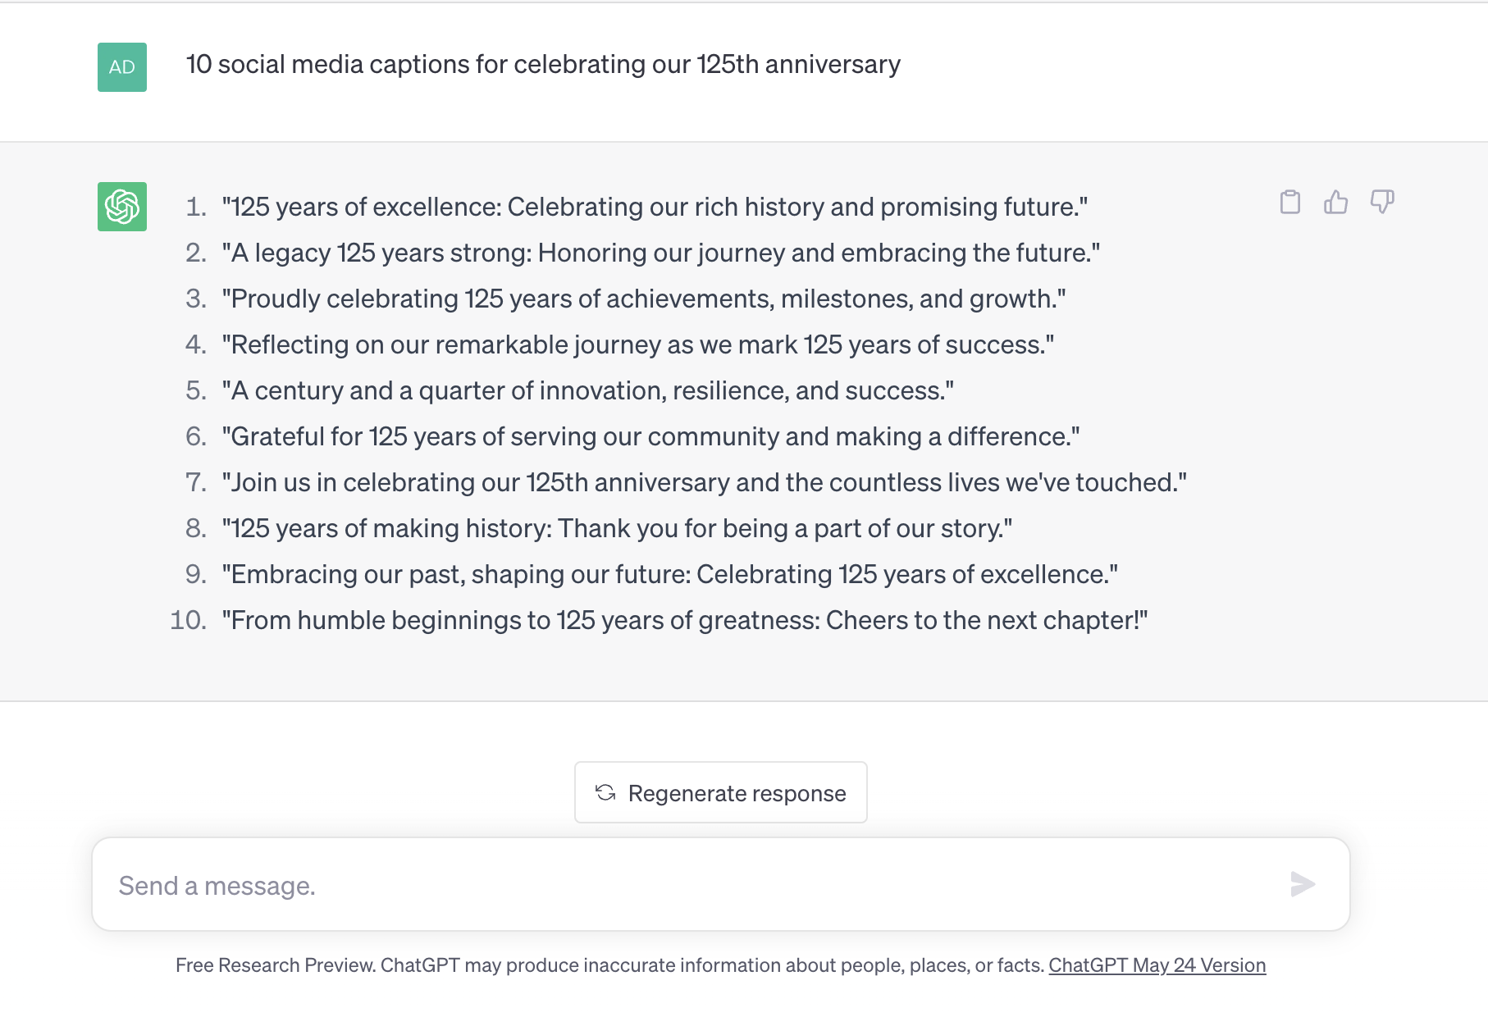This screenshot has width=1488, height=1017.
Task: Click caption 8 about making history
Action: pos(617,528)
